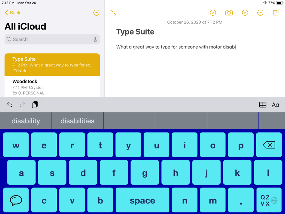Tap the h key
This screenshot has width=285, height=214.
[176, 173]
